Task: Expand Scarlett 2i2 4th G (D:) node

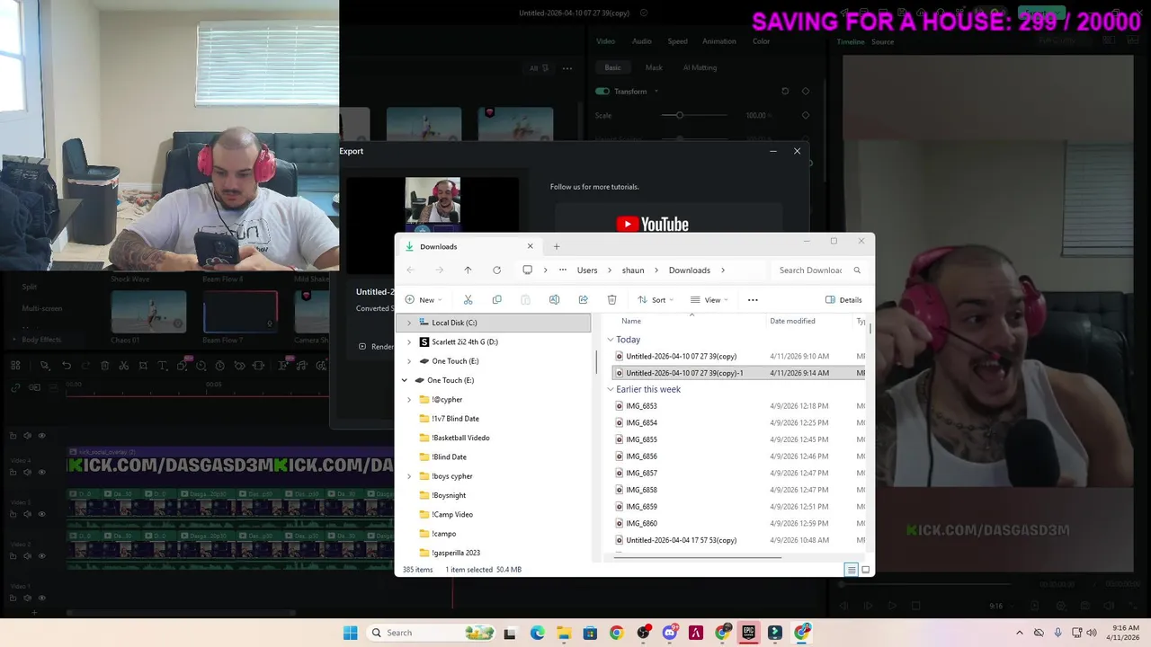Action: pyautogui.click(x=409, y=342)
